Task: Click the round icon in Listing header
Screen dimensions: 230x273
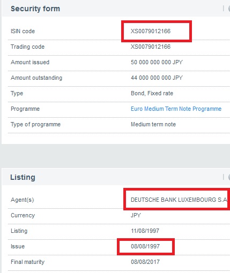Action: [x=229, y=177]
